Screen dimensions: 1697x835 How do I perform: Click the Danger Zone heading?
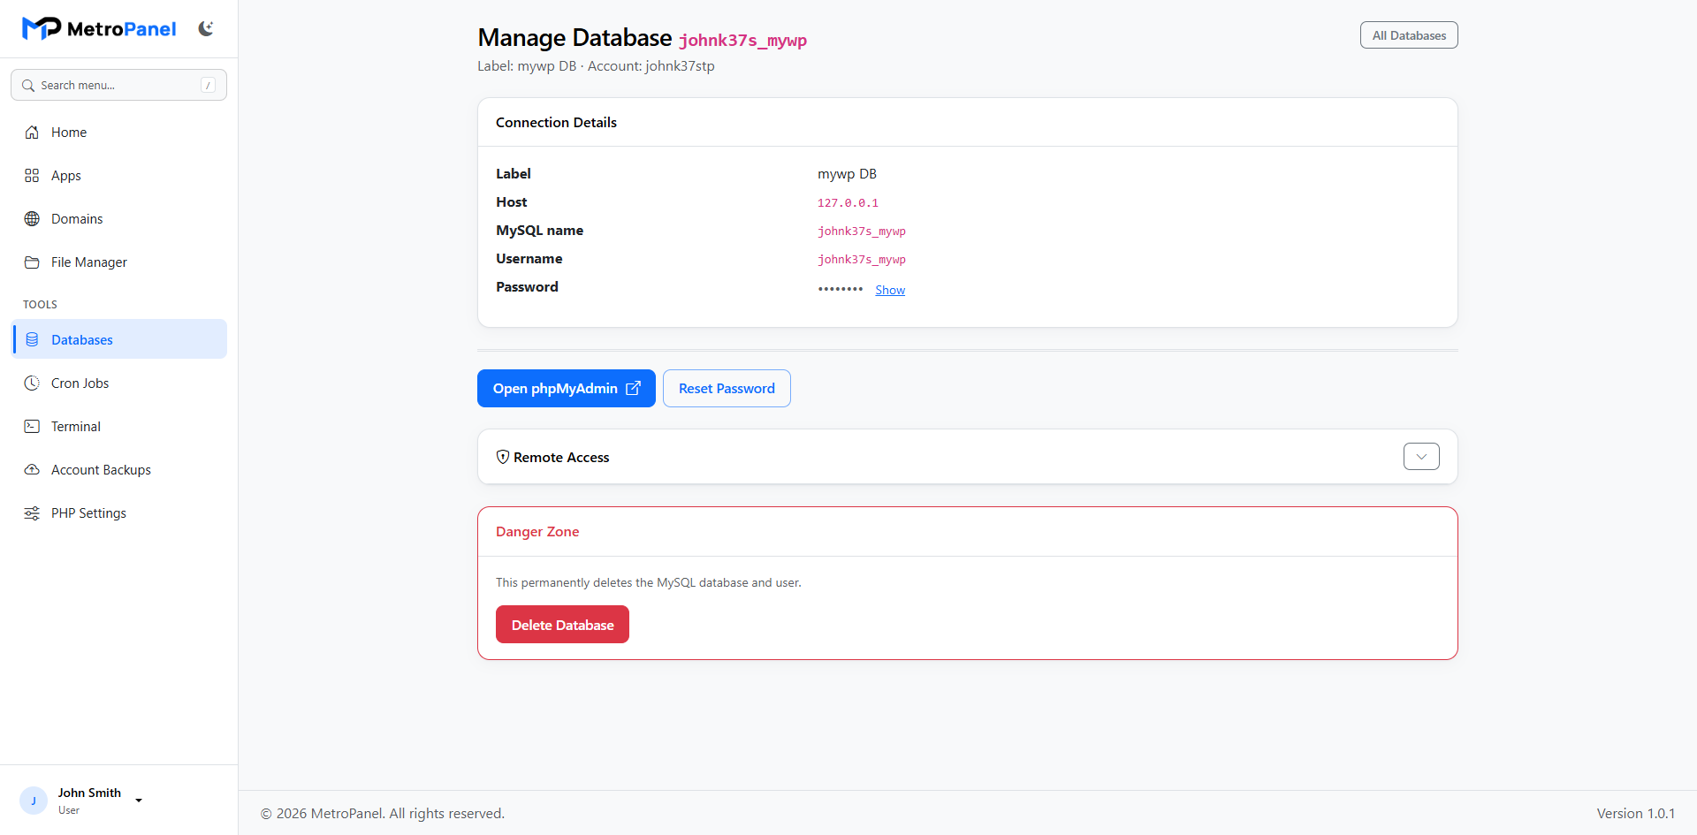537,532
